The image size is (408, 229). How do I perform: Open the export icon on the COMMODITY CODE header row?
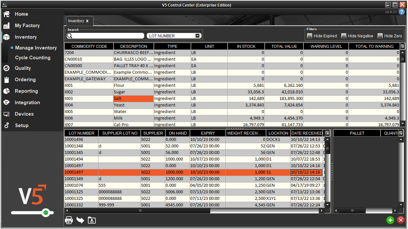[x=402, y=46]
